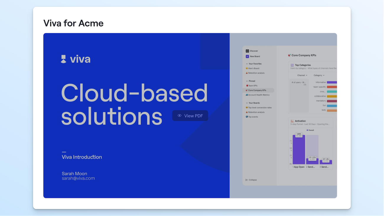
Task: Click the Collapse sidebar arrow icon
Action: (247, 180)
